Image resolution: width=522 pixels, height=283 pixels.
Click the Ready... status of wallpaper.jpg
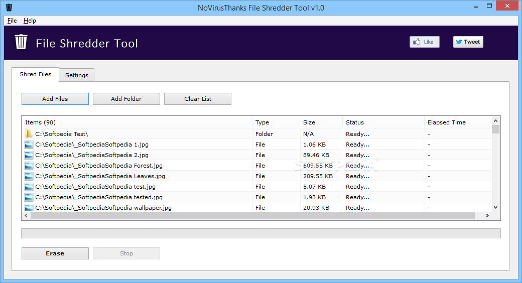[x=357, y=208]
